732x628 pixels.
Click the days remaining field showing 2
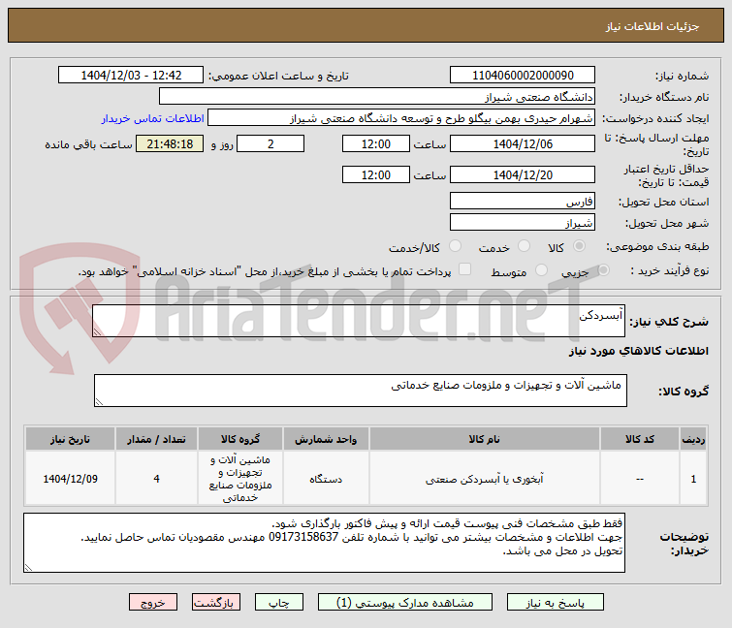coord(271,143)
